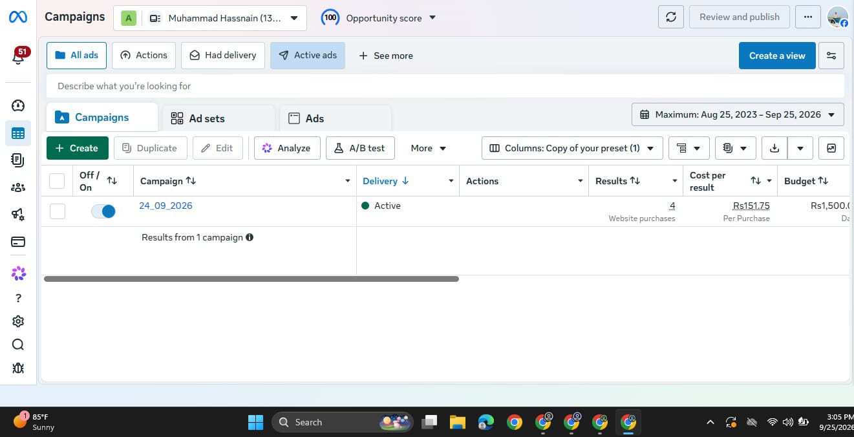Image resolution: width=854 pixels, height=437 pixels.
Task: Open Billing card icon in sidebar
Action: [x=18, y=242]
